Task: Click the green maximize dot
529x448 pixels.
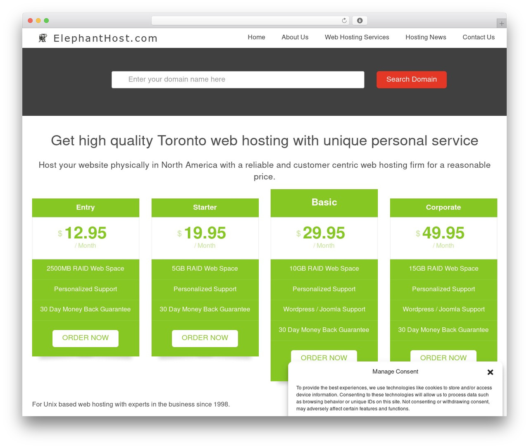Action: click(46, 21)
